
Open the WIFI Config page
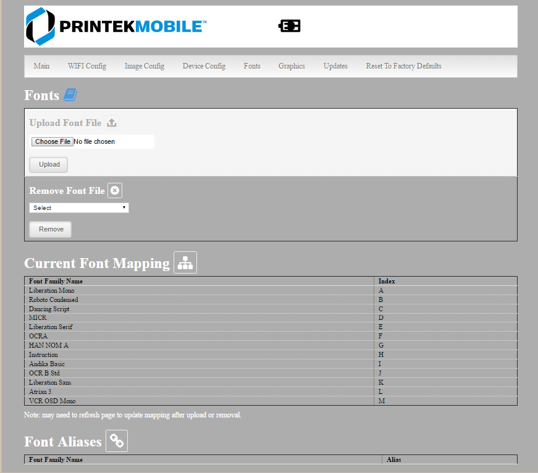pos(87,66)
